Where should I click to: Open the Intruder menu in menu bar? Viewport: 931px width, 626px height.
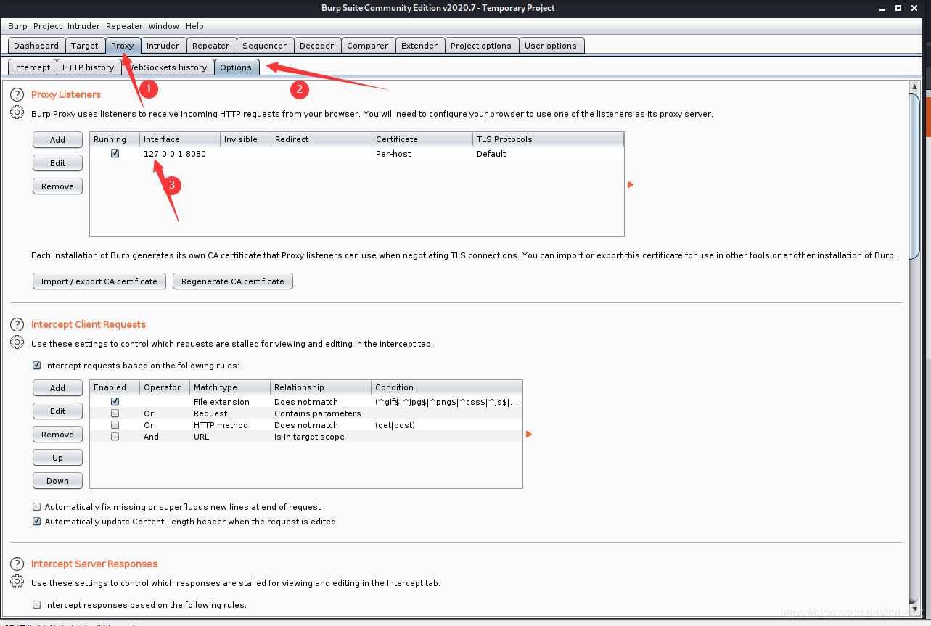(84, 26)
